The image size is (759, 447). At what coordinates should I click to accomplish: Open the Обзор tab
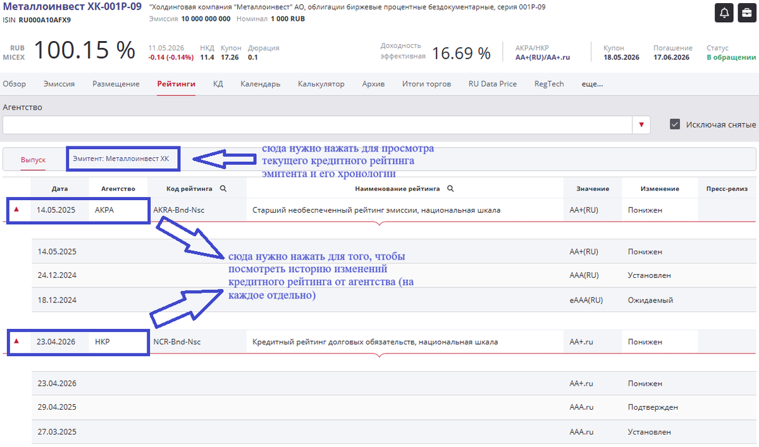point(14,84)
